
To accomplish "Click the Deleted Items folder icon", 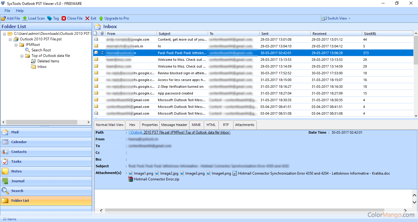I will (x=33, y=61).
